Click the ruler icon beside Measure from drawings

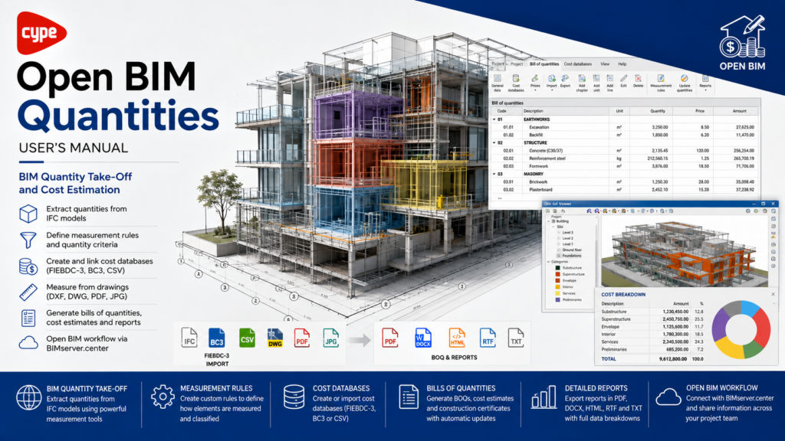28,292
